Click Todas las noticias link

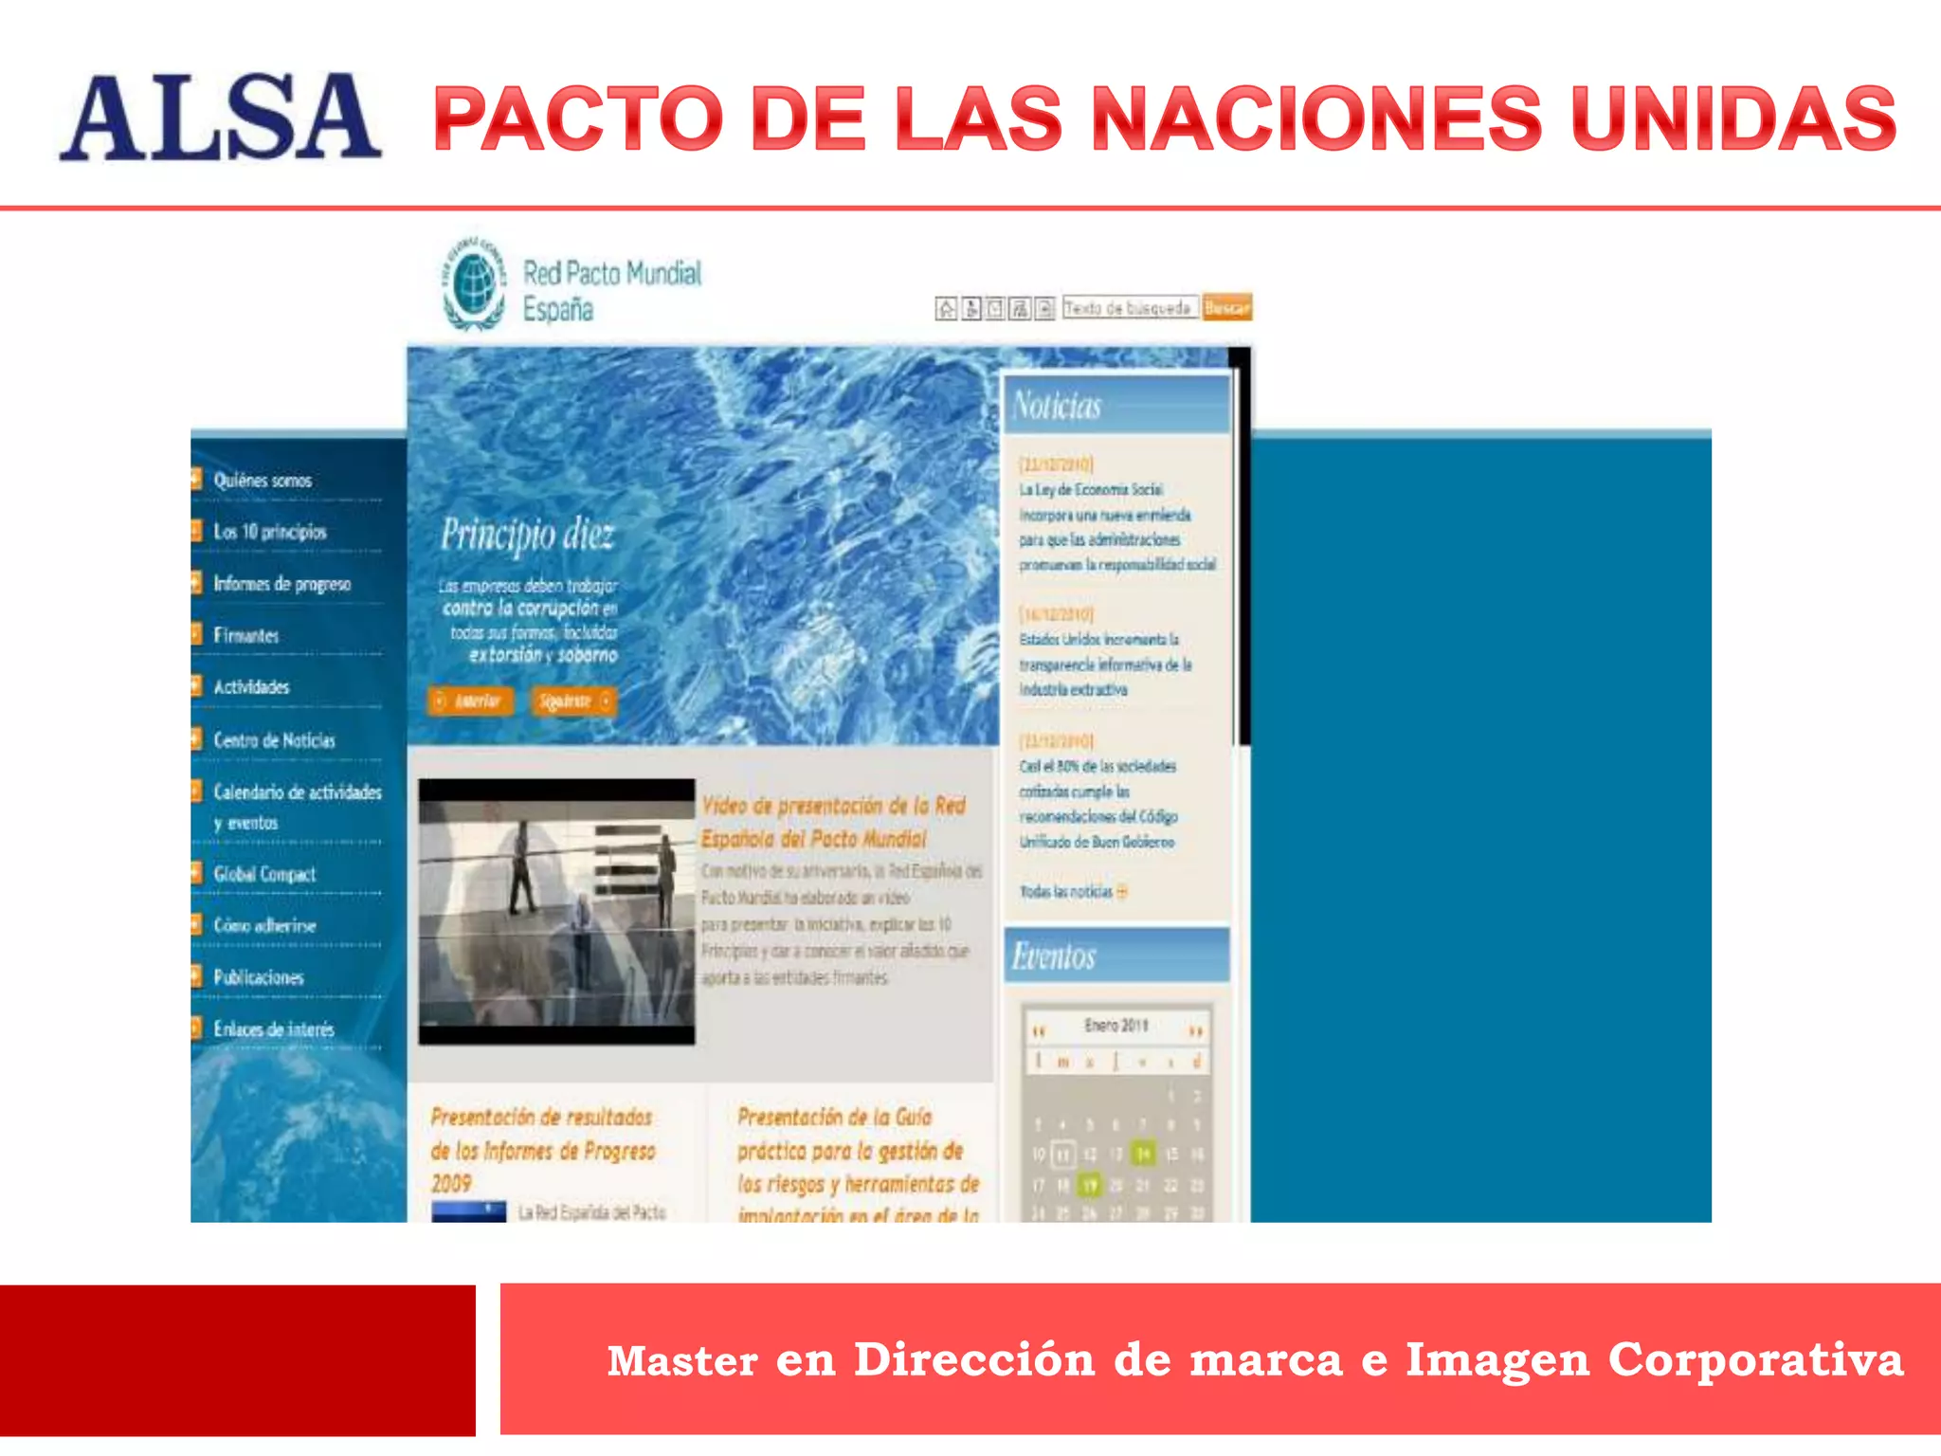1065,891
